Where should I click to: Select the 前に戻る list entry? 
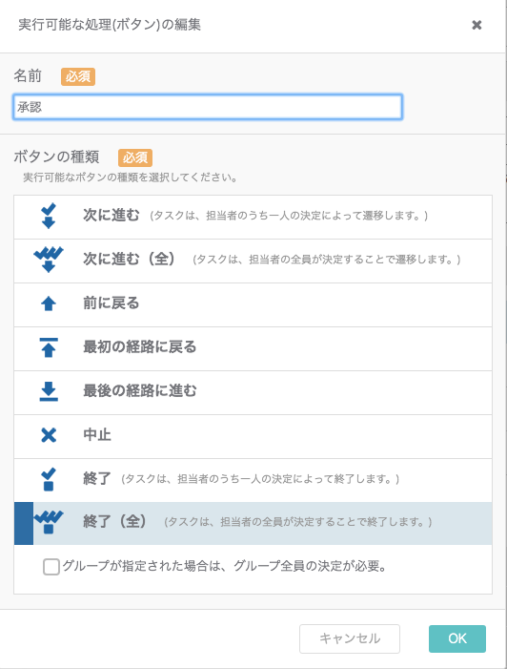(253, 304)
